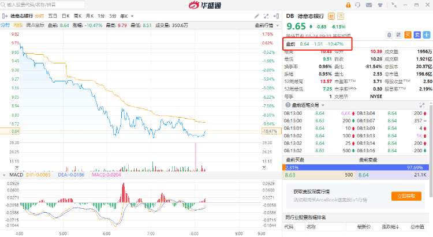Open the mail messages icon

tap(369, 5)
